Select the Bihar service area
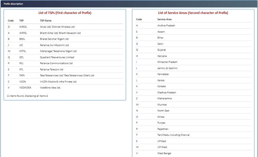 tap(160, 38)
